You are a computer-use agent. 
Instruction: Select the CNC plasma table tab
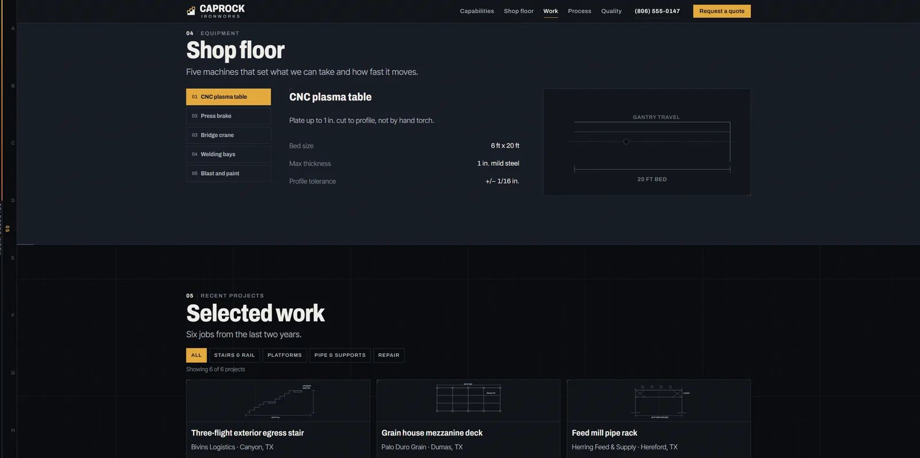(x=228, y=97)
